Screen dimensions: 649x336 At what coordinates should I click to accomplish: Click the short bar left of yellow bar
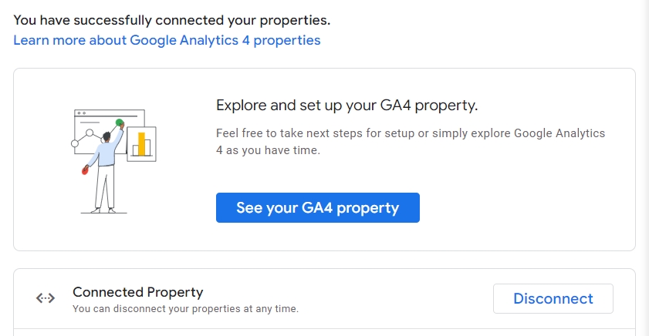point(134,149)
